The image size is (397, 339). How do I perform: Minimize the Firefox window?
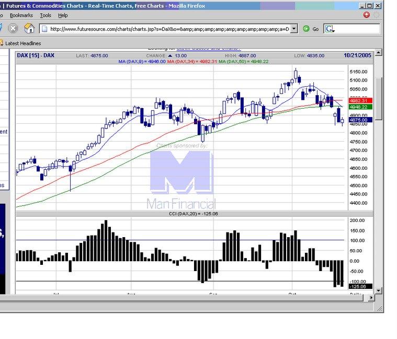[362, 6]
